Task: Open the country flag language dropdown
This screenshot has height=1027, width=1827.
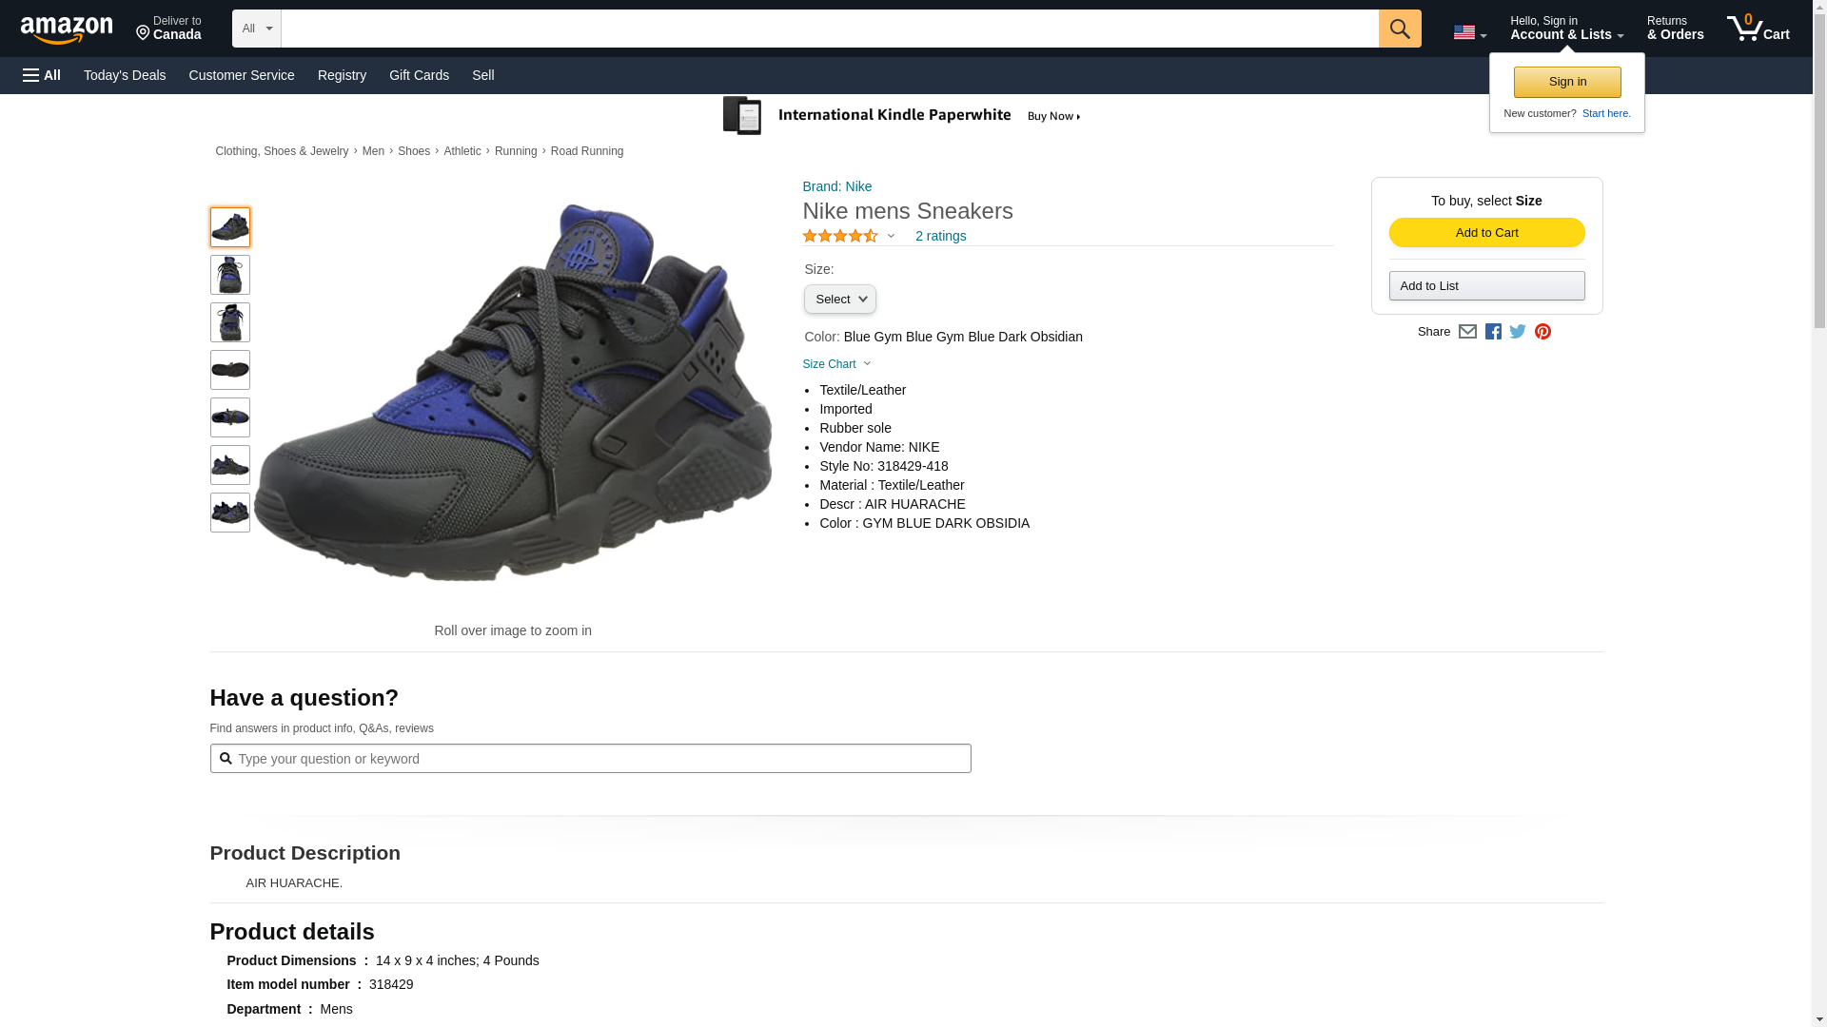Action: (x=1469, y=33)
